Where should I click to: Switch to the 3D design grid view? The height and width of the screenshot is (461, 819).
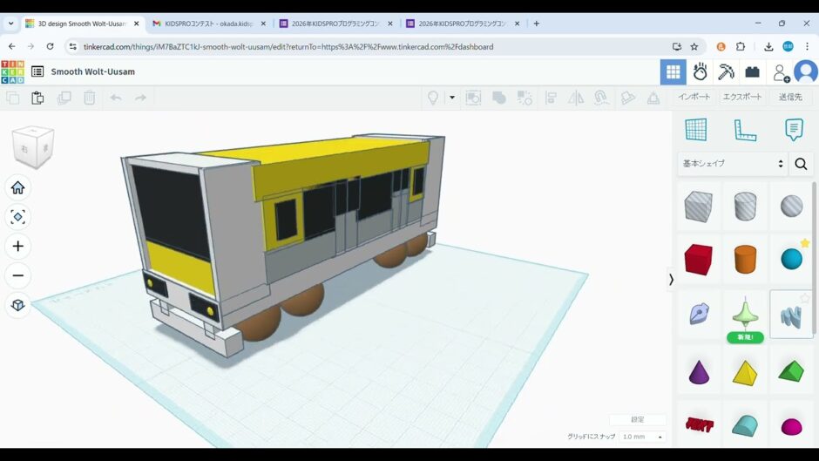(673, 71)
